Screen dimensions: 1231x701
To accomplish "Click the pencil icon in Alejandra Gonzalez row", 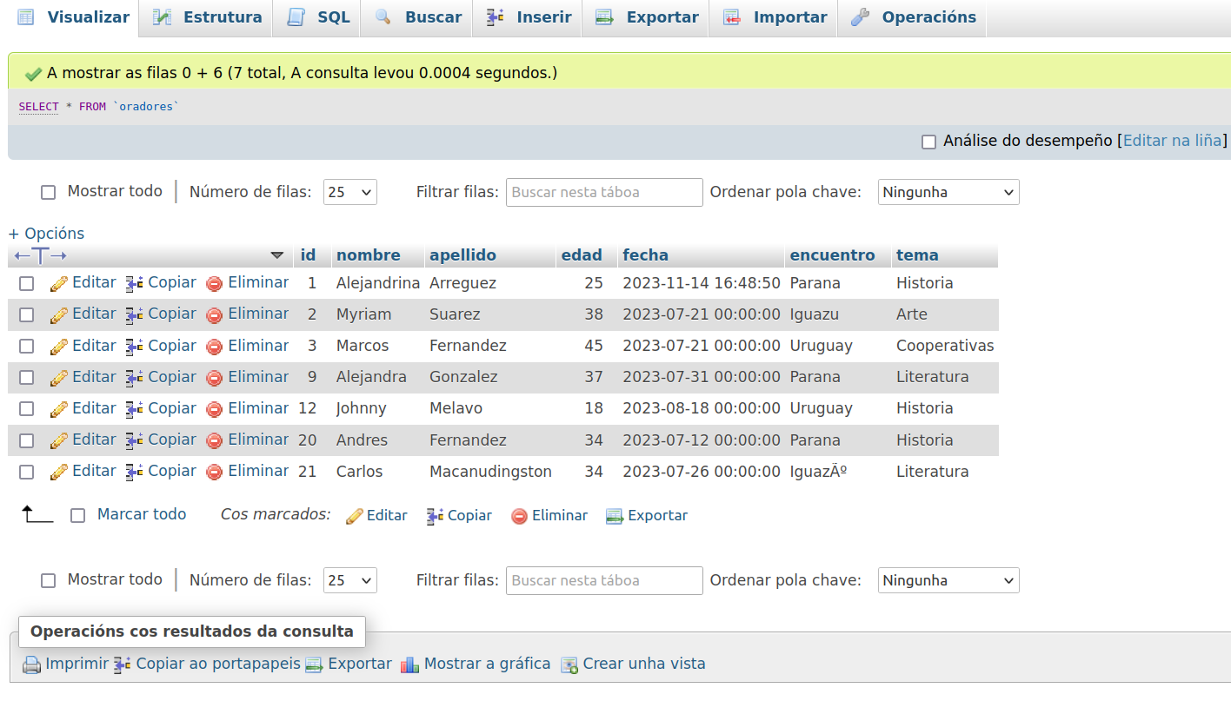I will pos(59,377).
